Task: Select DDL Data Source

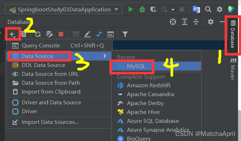Action: tap(59, 65)
